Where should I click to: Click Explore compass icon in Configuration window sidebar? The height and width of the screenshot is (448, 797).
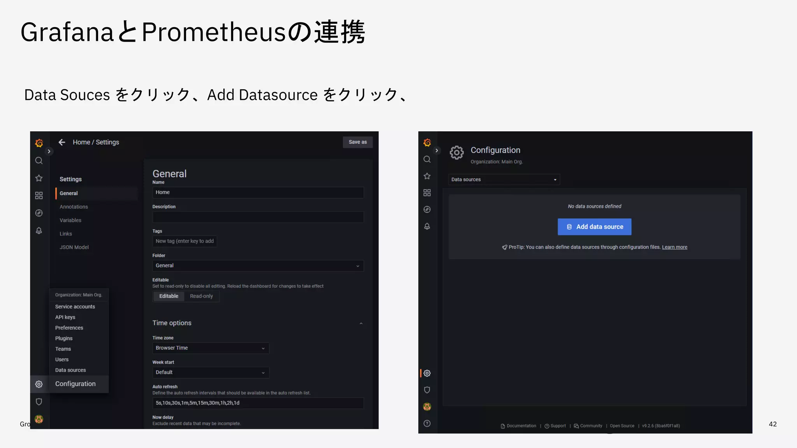427,209
